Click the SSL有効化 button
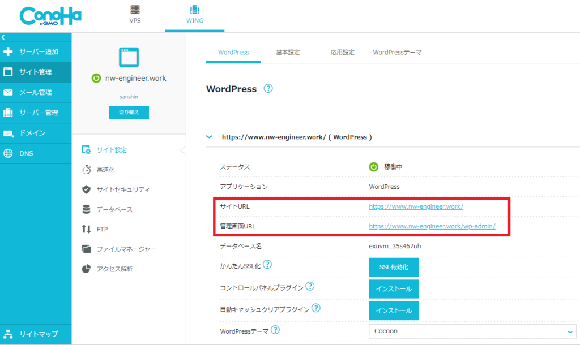The width and height of the screenshot is (580, 345). 394,267
